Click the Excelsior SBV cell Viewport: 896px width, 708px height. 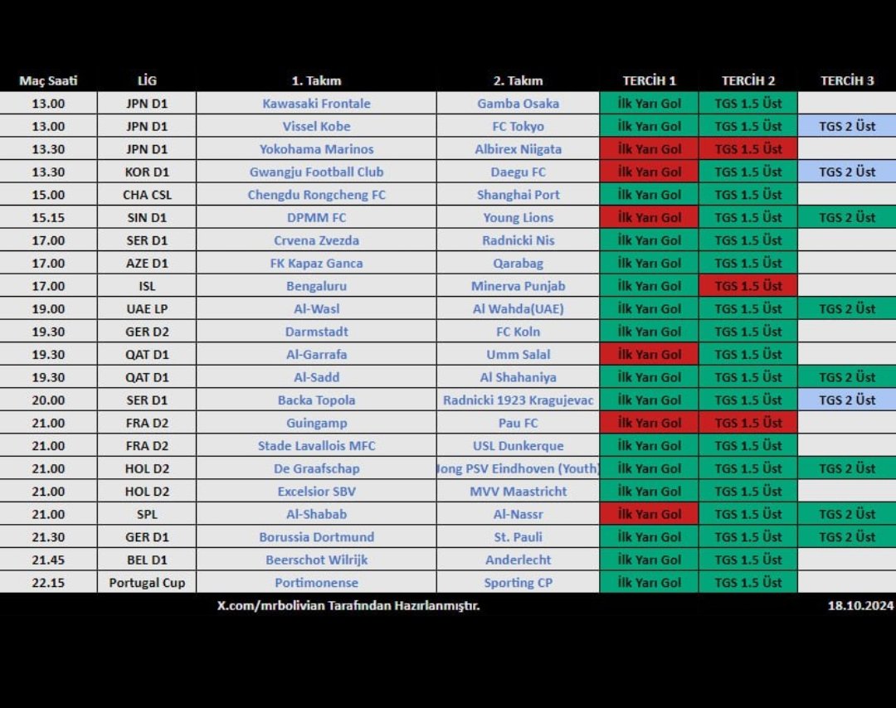(316, 492)
